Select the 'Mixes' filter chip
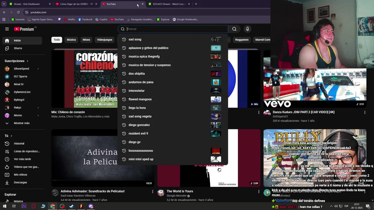374x210 pixels. pyautogui.click(x=86, y=40)
